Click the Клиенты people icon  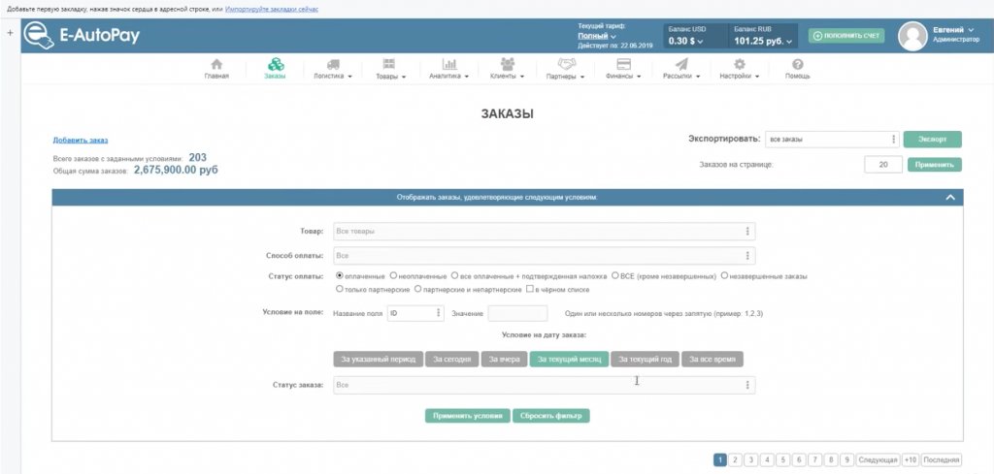tap(507, 65)
